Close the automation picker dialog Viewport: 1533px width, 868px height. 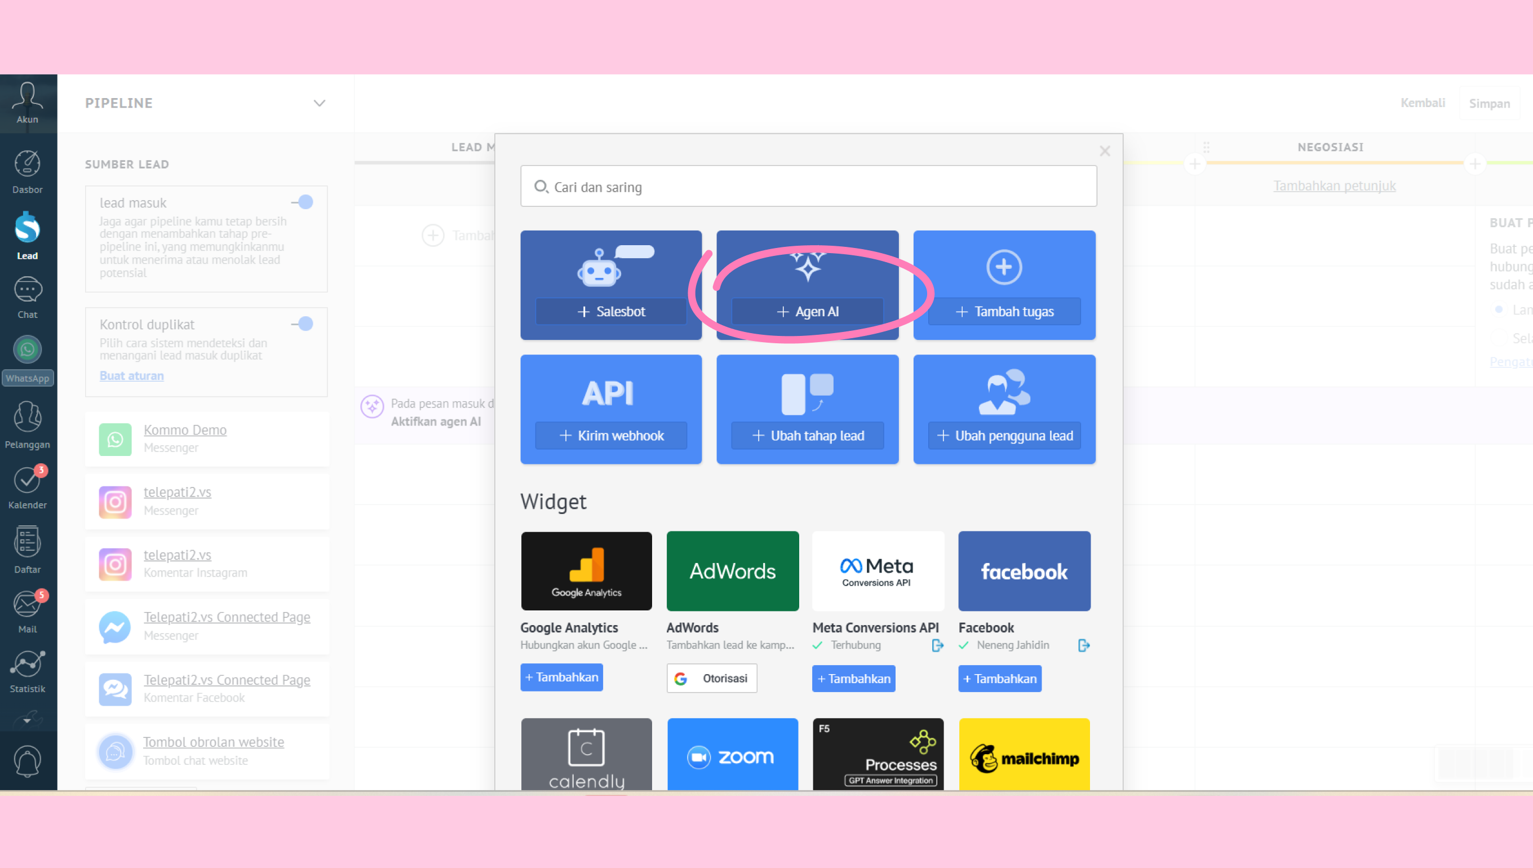(x=1105, y=151)
